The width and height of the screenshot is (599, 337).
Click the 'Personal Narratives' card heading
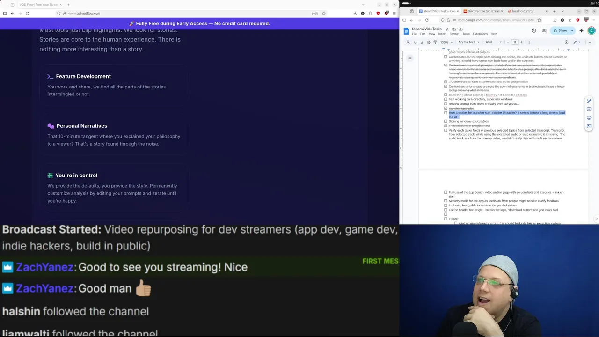[x=82, y=126]
